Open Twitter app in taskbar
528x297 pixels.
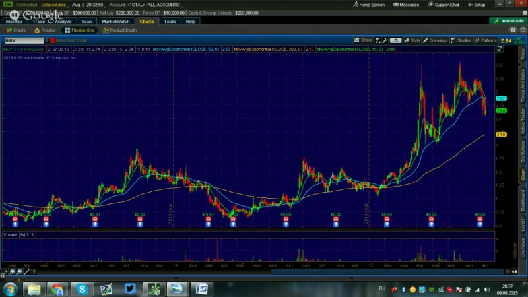click(x=130, y=289)
